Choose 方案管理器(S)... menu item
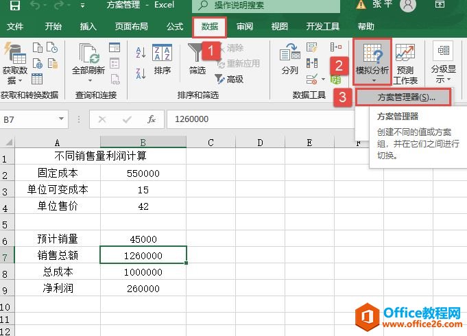467x336 pixels. point(403,97)
